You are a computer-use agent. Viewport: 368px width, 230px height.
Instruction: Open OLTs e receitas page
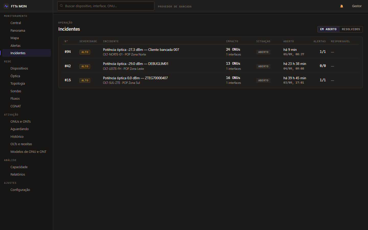click(x=26, y=144)
